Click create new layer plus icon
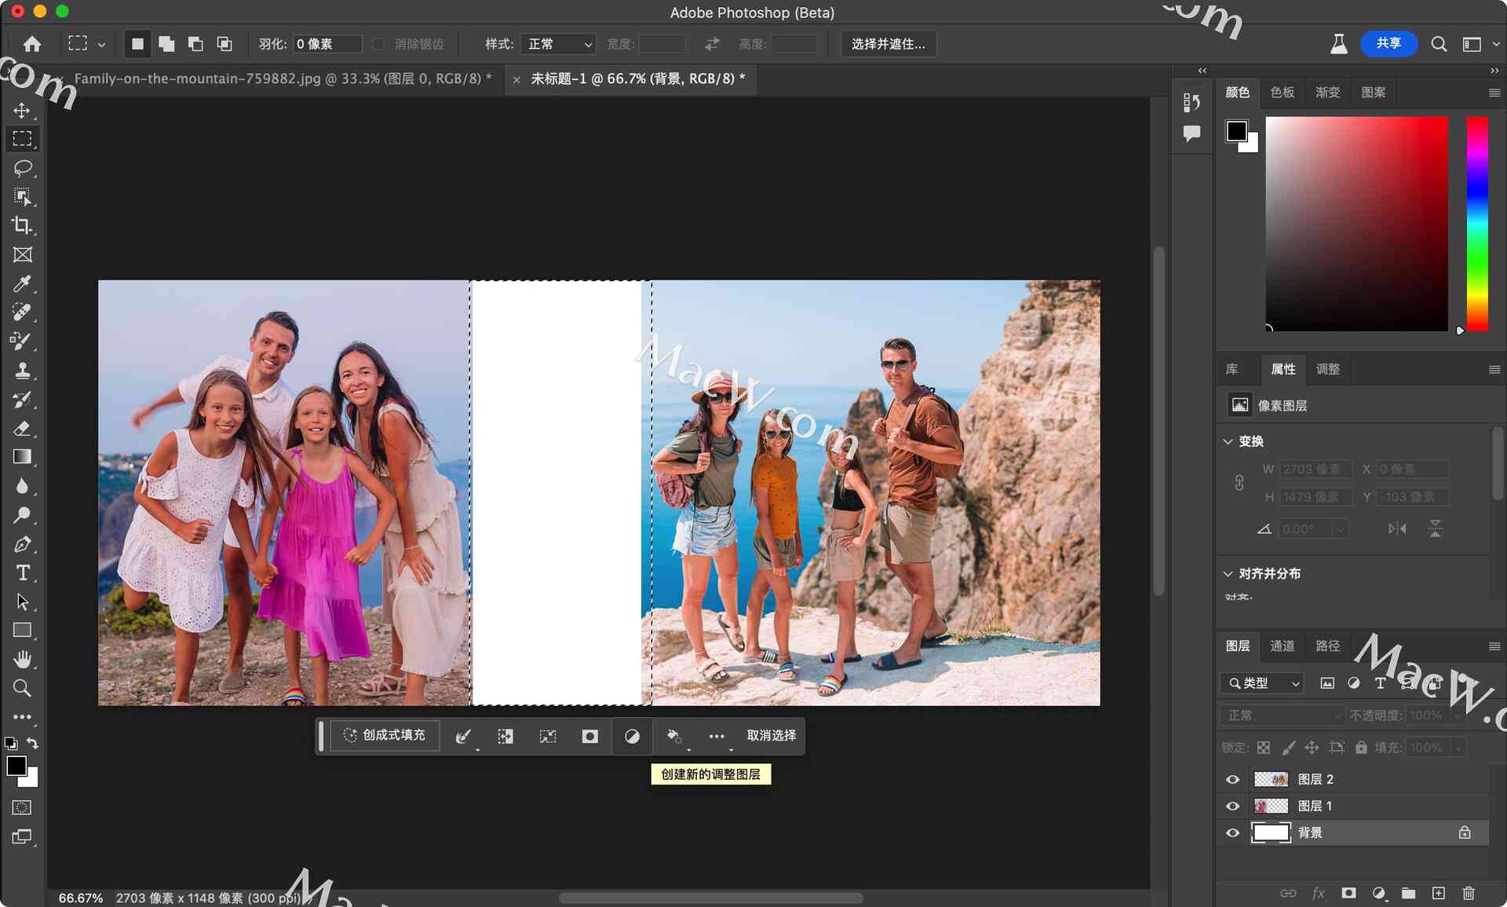 [x=1438, y=893]
